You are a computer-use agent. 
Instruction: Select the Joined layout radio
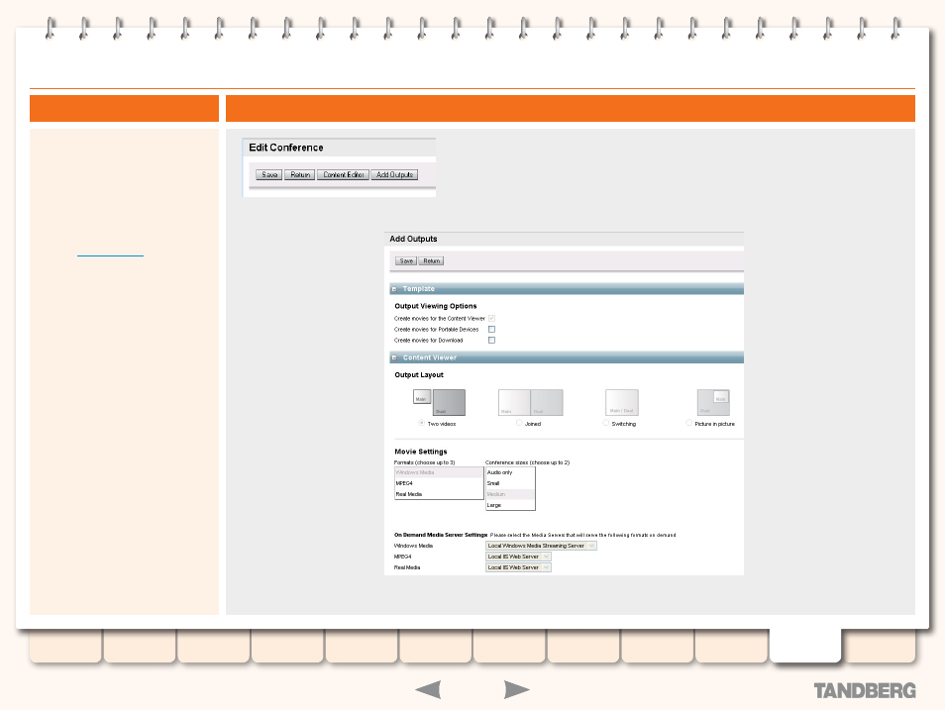click(x=519, y=423)
